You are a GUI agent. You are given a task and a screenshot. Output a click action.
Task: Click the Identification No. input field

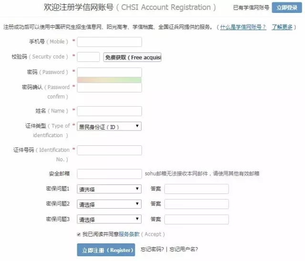pos(109,150)
